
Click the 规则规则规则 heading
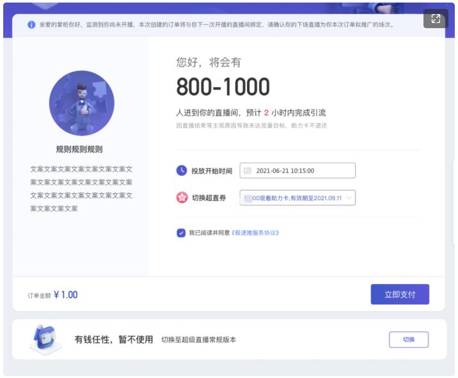coord(79,149)
